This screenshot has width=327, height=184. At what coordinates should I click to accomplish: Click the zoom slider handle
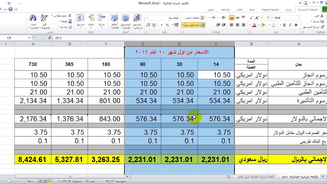coord(9,181)
